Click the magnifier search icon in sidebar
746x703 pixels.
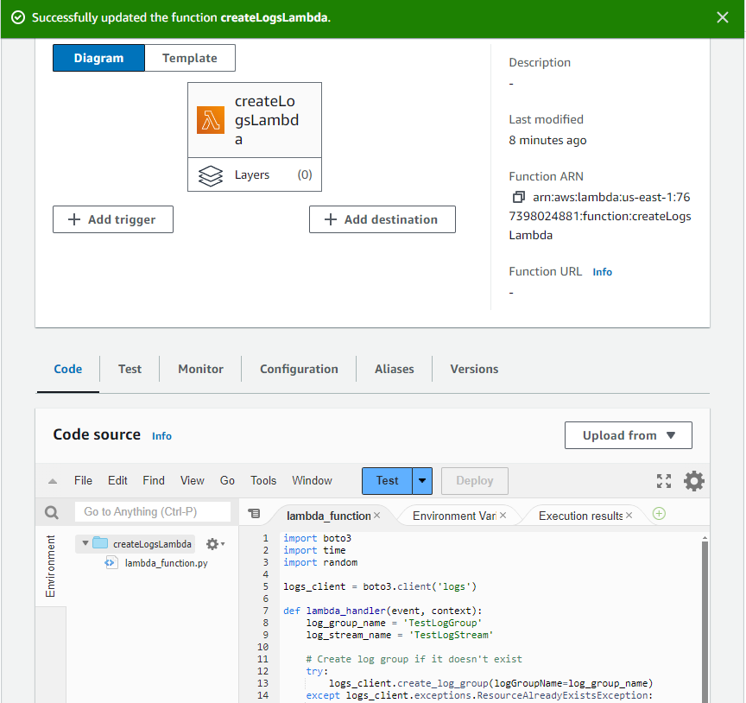click(52, 512)
